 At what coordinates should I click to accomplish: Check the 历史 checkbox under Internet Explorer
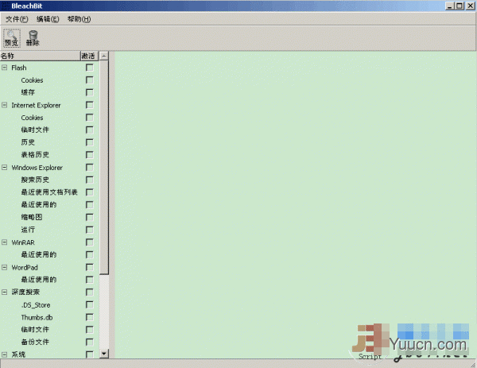(x=89, y=142)
